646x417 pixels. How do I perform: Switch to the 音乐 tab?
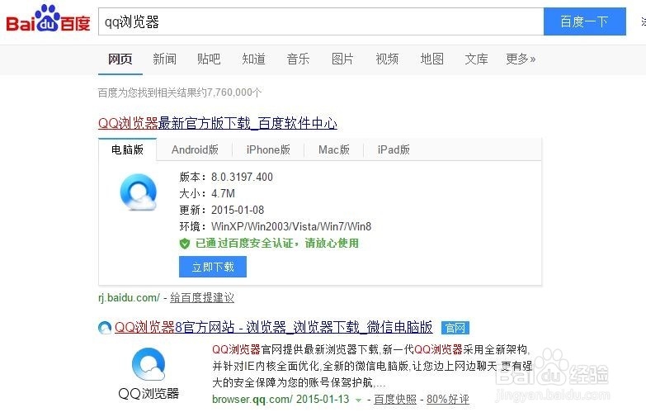tap(298, 59)
